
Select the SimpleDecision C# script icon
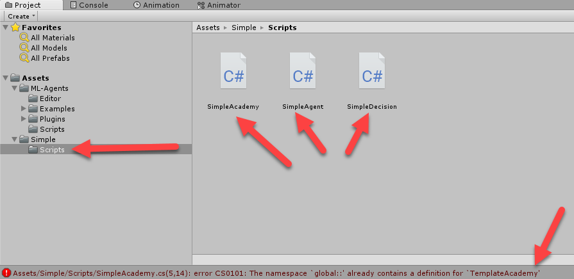point(372,70)
